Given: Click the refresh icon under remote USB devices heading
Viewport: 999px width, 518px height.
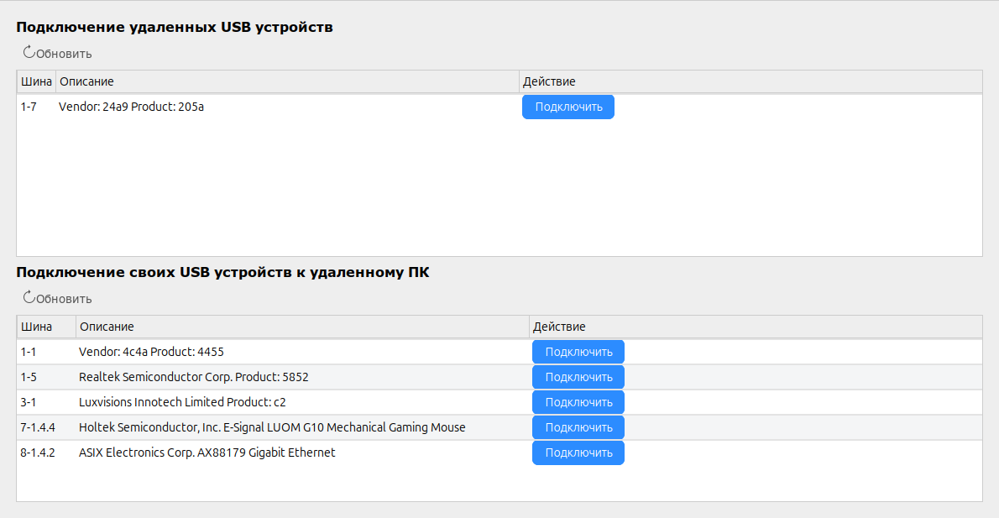Looking at the screenshot, I should click(x=29, y=53).
